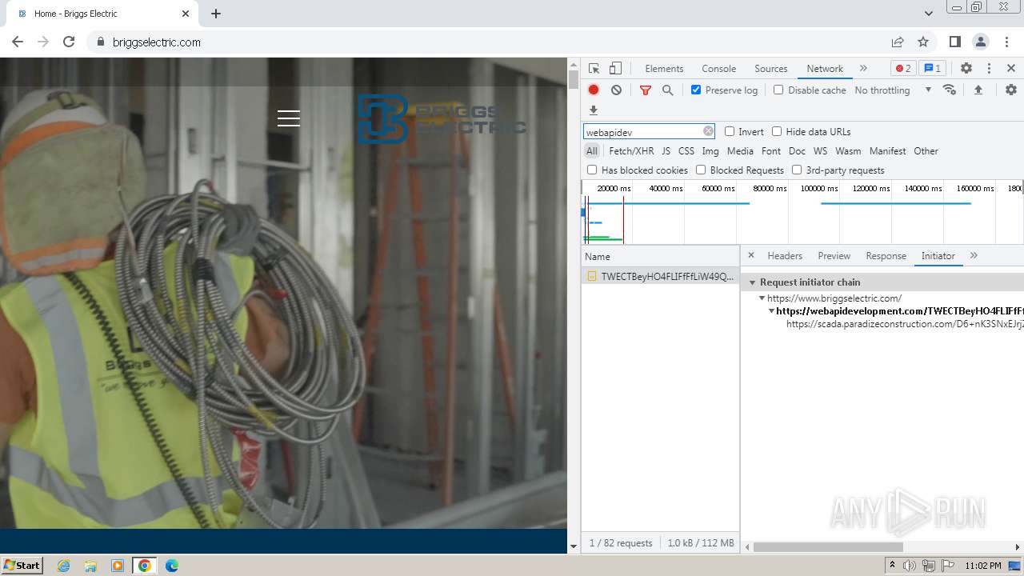
Task: Open File Explorer from the taskbar
Action: pyautogui.click(x=90, y=566)
